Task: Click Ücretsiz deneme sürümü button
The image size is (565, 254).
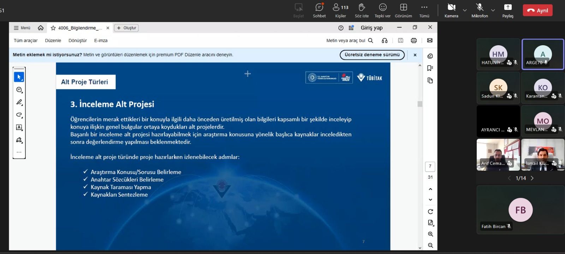Action: pos(372,55)
